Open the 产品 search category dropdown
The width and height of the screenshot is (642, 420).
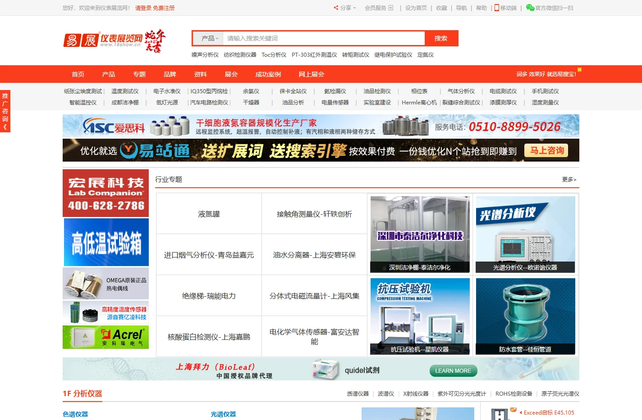(210, 38)
